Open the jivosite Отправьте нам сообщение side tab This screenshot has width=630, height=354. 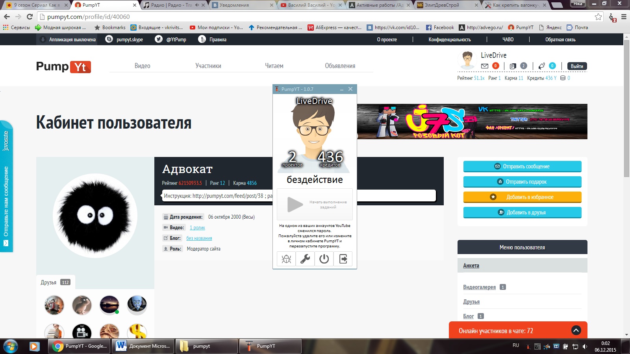click(6, 186)
